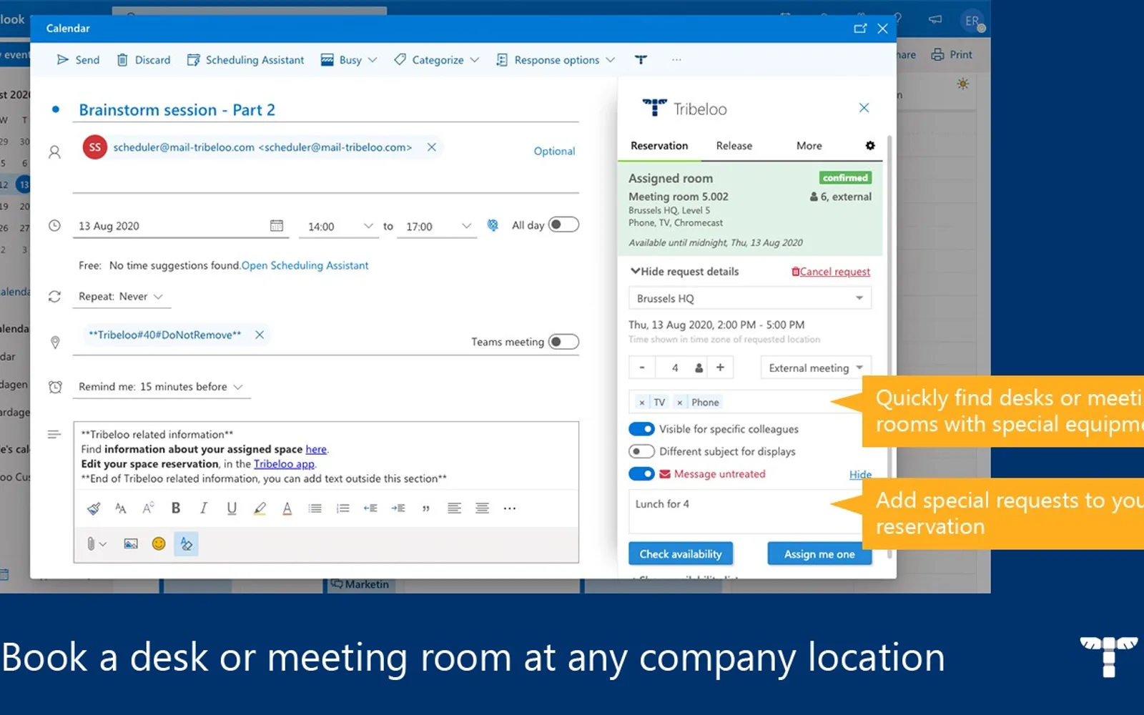Toggle the Message untreated switch
Viewport: 1144px width, 715px height.
point(641,474)
